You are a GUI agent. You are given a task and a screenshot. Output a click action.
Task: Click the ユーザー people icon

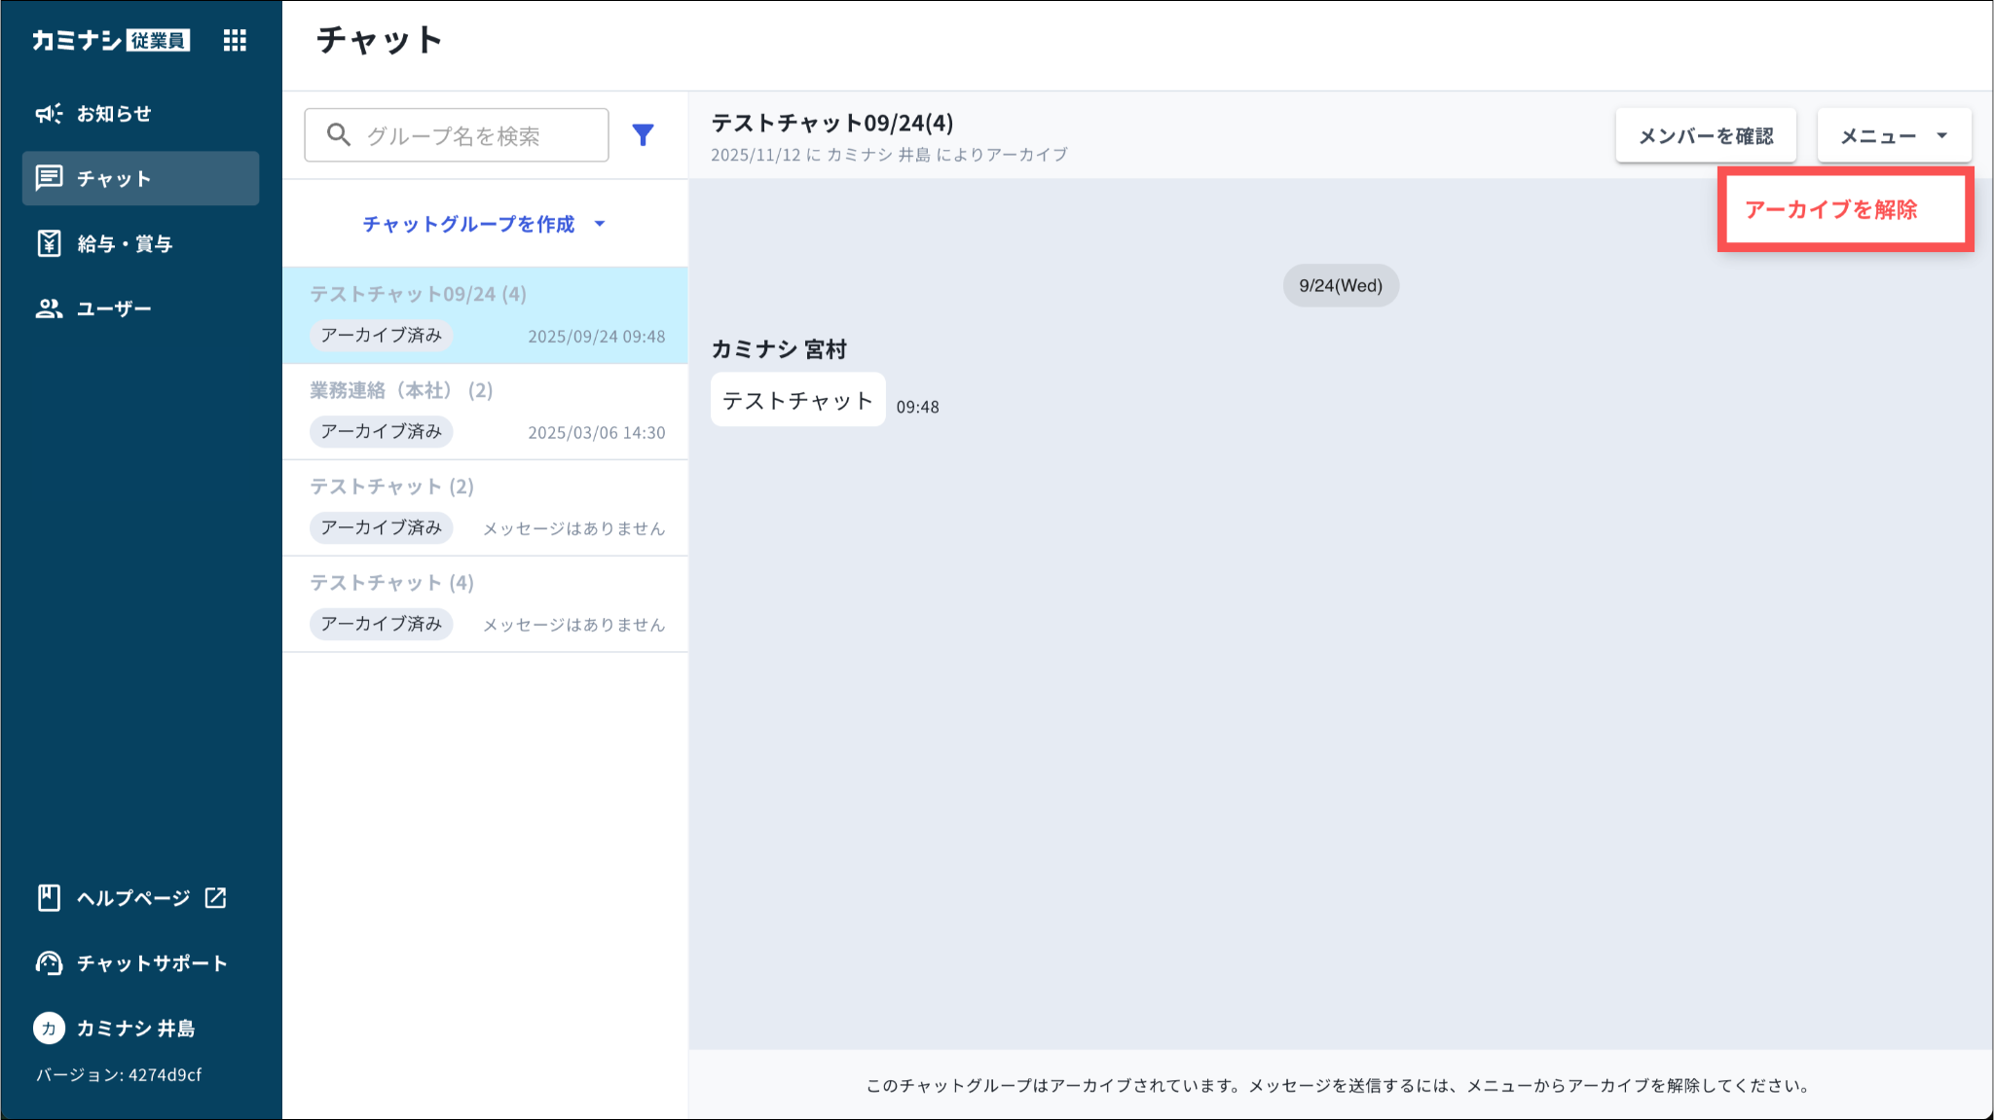pyautogui.click(x=49, y=308)
